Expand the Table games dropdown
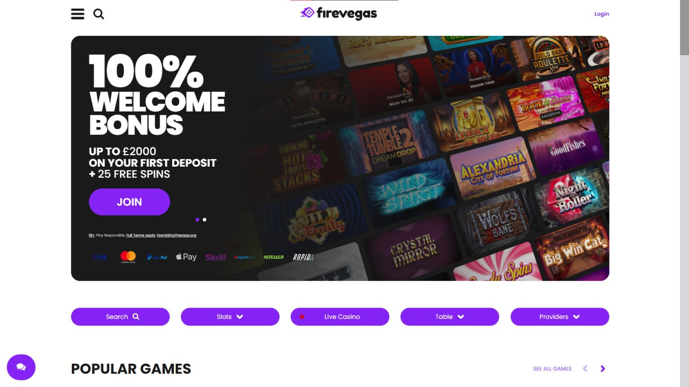Image resolution: width=689 pixels, height=387 pixels. coord(449,317)
